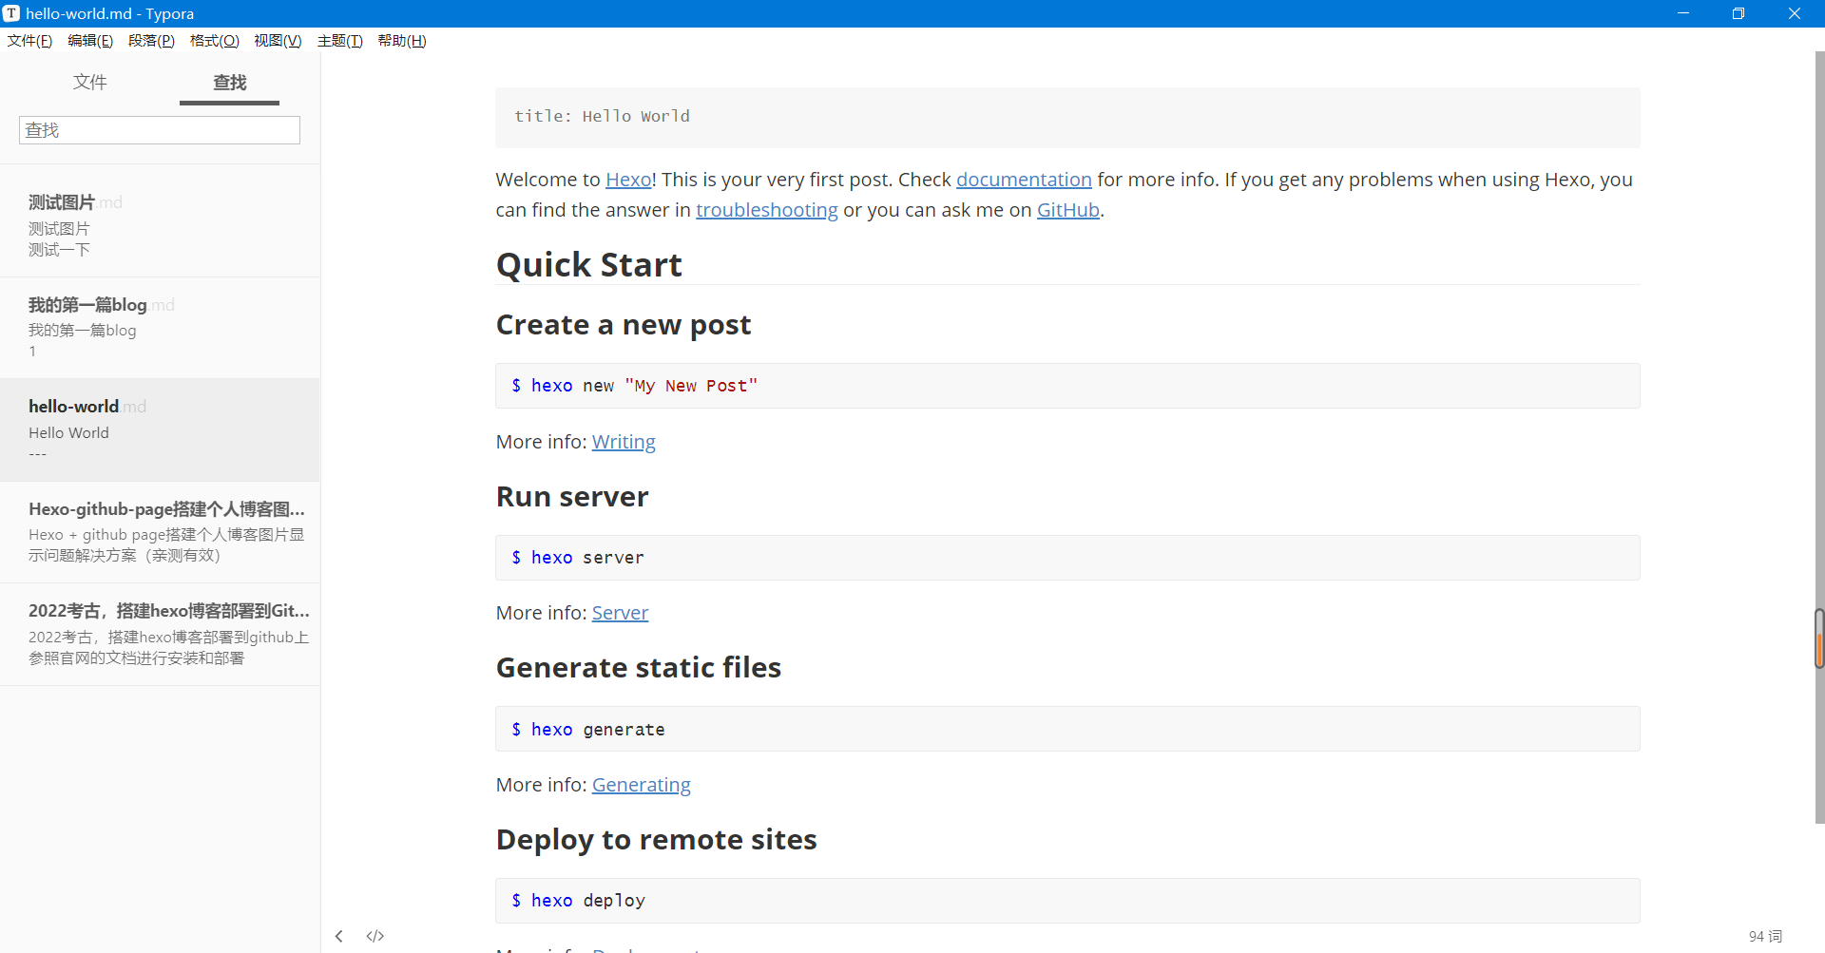
Task: Click the Deploy to remote sites heading
Action: click(657, 840)
